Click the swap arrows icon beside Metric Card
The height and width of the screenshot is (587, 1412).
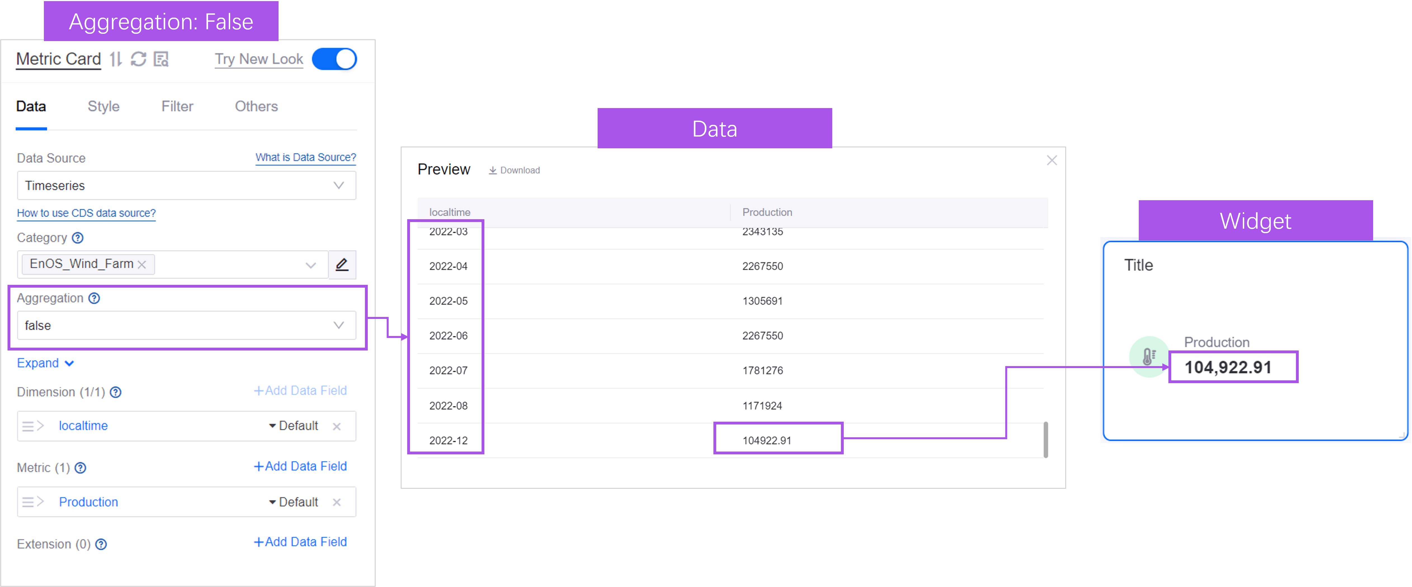(116, 59)
